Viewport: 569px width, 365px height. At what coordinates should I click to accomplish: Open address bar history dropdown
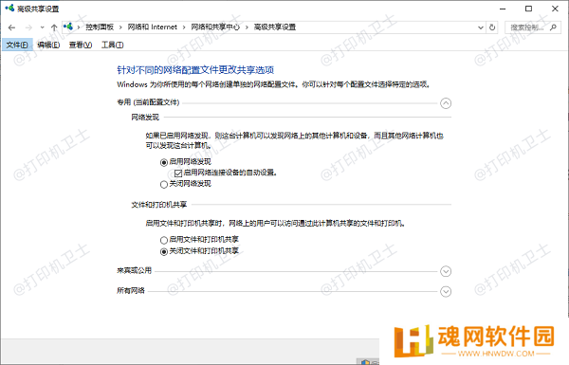481,27
